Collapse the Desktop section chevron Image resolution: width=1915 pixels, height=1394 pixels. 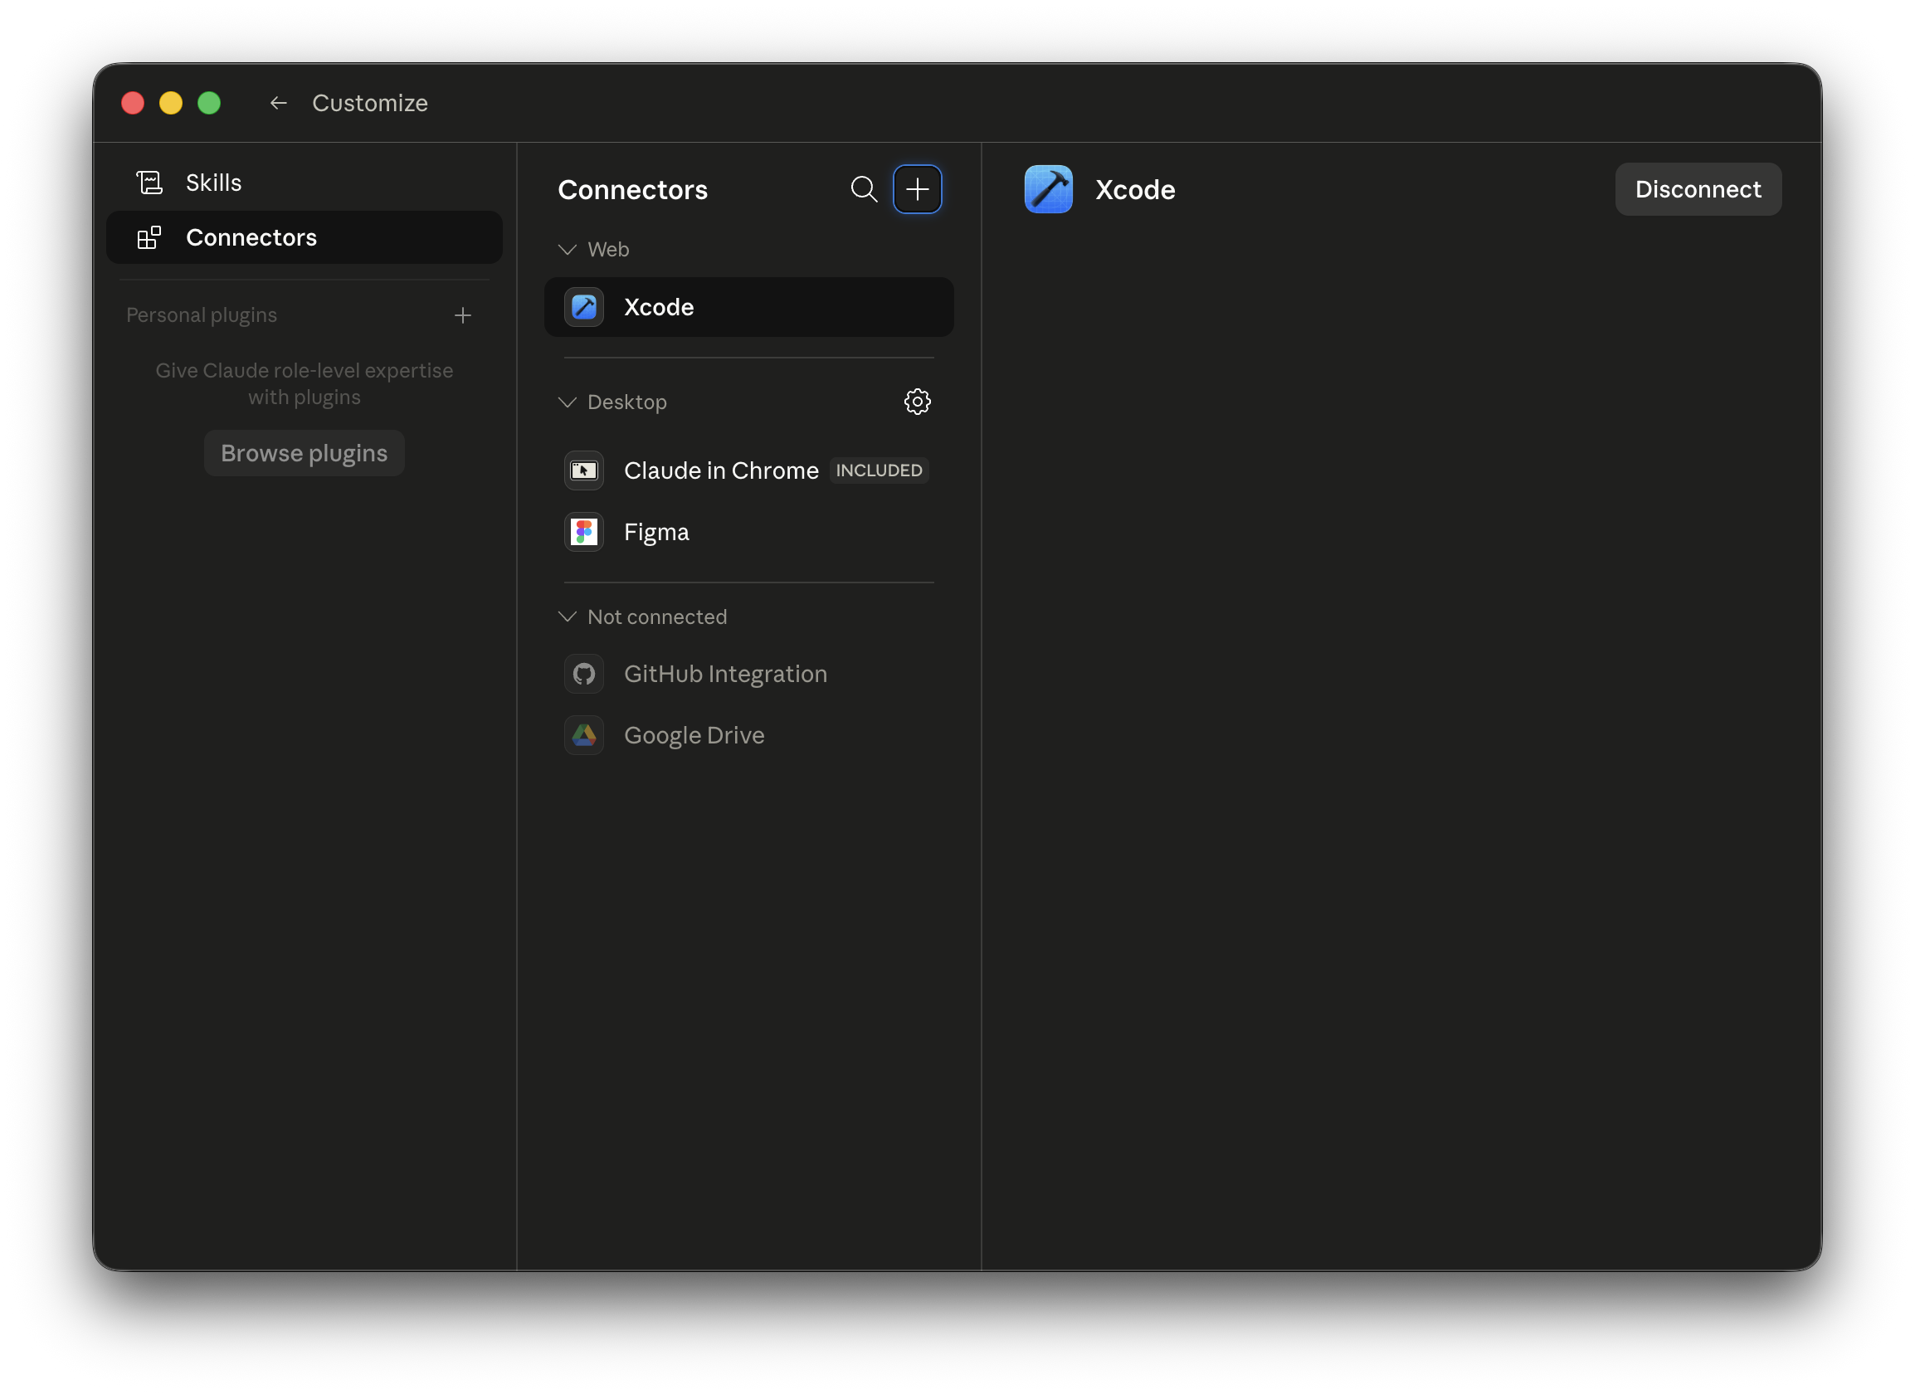click(x=568, y=402)
